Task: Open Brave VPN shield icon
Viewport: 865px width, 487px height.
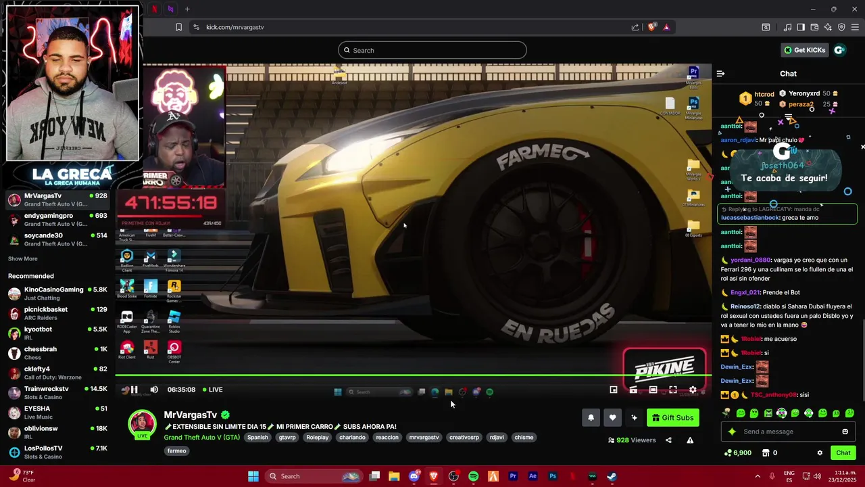Action: [x=841, y=27]
